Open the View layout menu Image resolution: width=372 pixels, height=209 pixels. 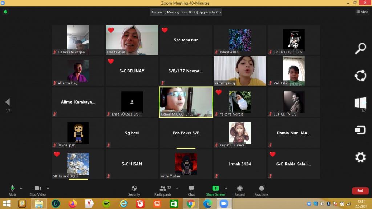362,12
